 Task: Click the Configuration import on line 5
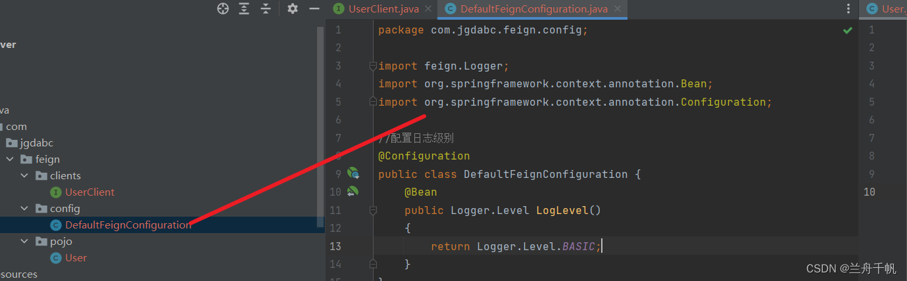[x=575, y=102]
